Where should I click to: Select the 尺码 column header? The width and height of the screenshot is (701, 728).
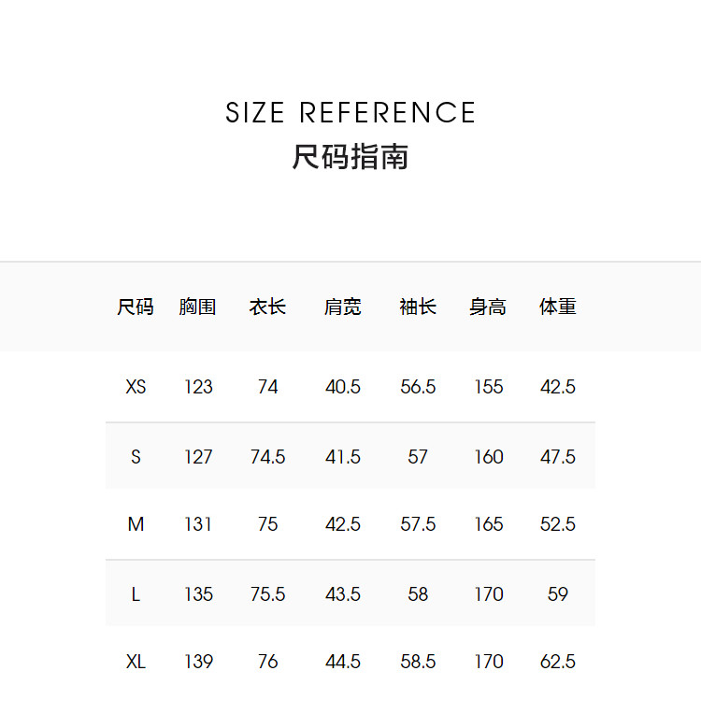[136, 307]
